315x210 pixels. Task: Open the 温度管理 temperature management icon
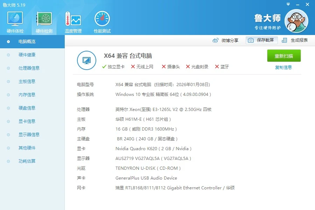click(x=73, y=19)
